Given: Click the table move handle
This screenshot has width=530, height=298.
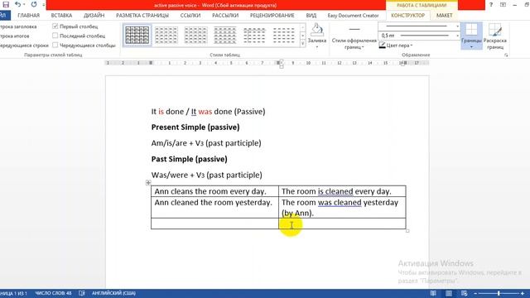Looking at the screenshot, I should [148, 182].
